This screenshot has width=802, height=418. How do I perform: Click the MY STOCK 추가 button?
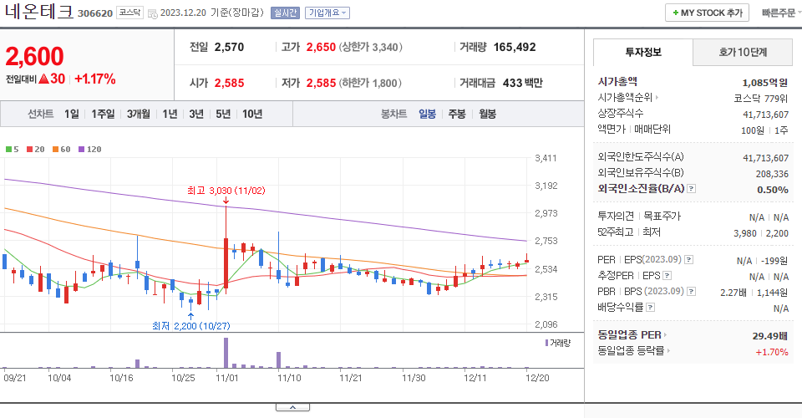707,13
